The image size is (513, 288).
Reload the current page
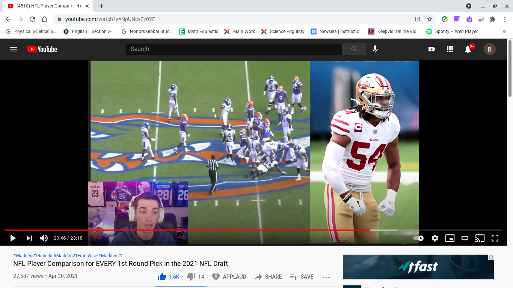[32, 19]
